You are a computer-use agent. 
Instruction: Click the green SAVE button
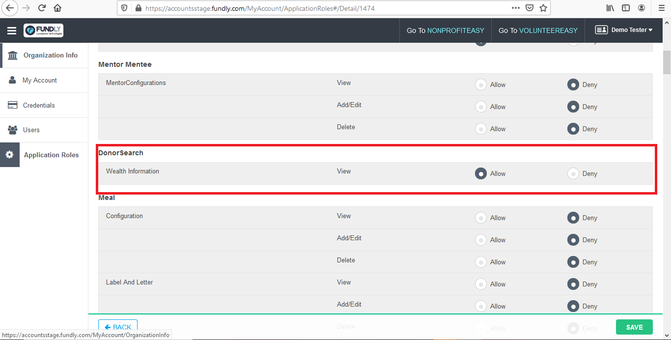click(634, 327)
